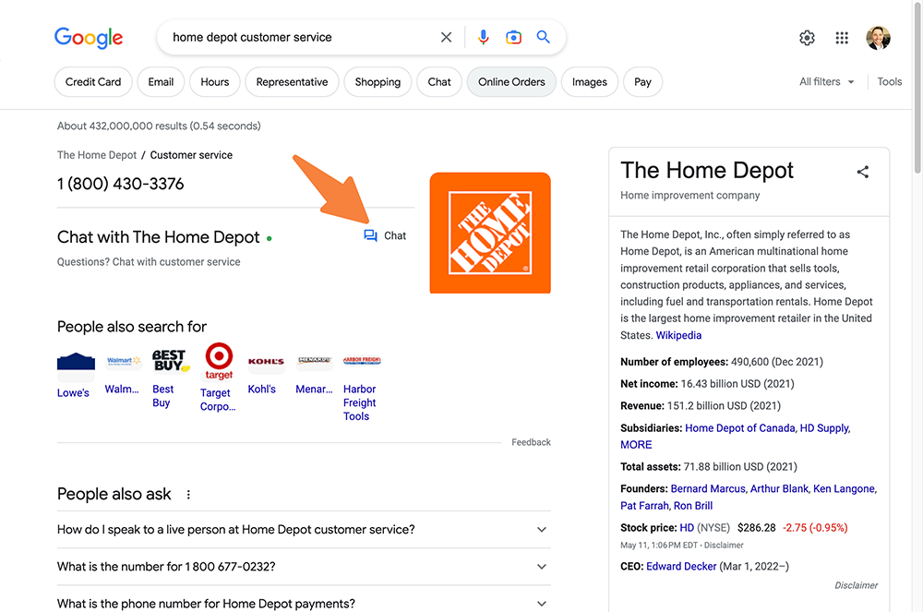Click the italic Disclaimer at panel bottom
Viewport: 923px width, 612px height.
(x=856, y=585)
